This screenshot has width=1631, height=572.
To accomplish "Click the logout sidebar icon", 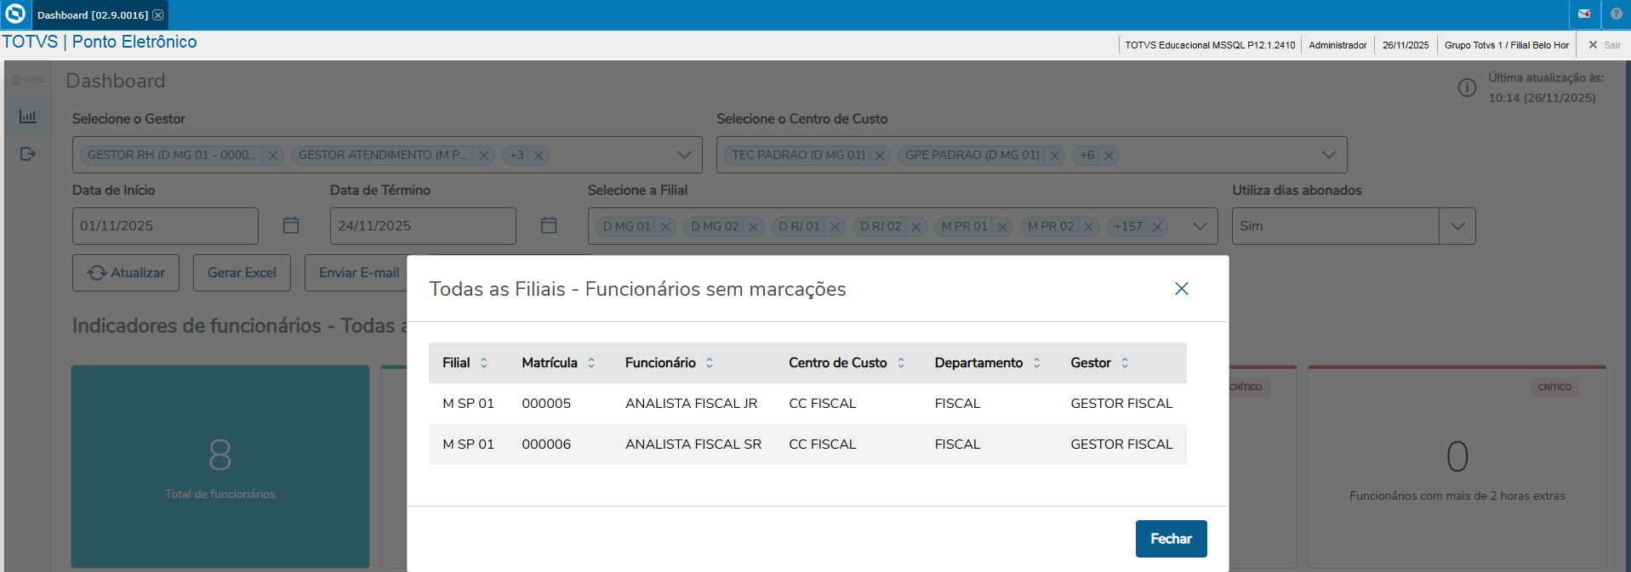I will [x=28, y=154].
